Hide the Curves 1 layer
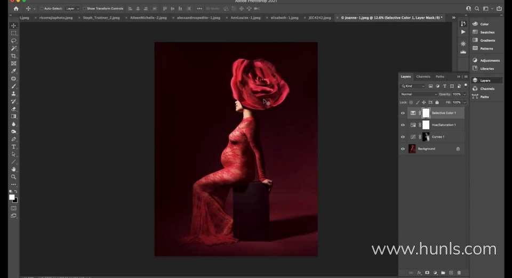This screenshot has height=278, width=512. pos(403,137)
